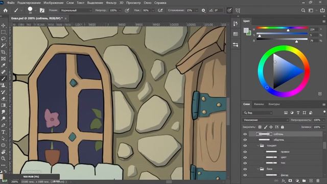The width and height of the screenshot is (327, 184).
Task: Select the Crop tool
Action: 4,52
